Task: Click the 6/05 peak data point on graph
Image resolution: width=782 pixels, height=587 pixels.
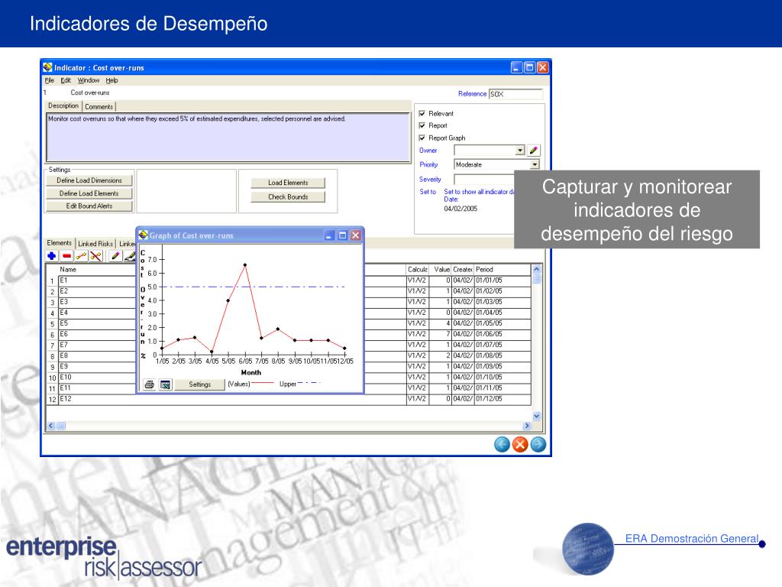Action: tap(245, 265)
